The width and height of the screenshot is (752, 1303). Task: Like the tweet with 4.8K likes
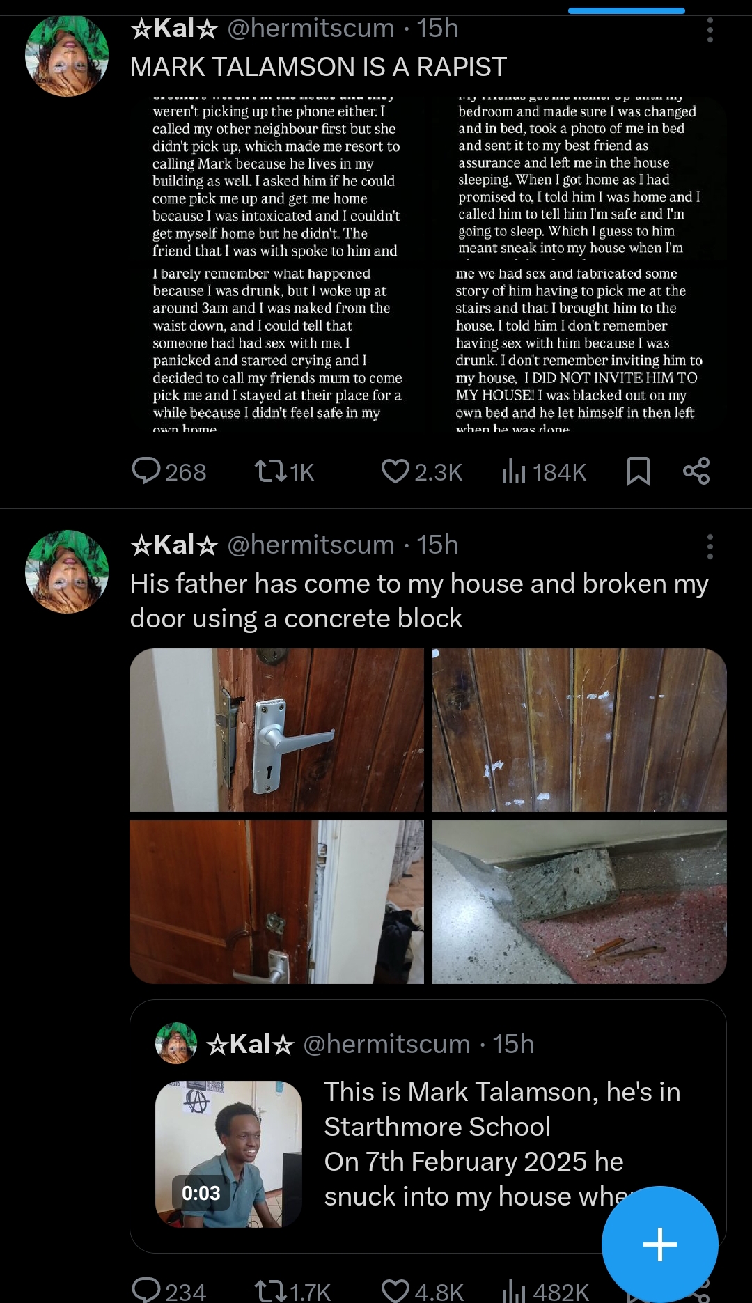click(422, 1291)
